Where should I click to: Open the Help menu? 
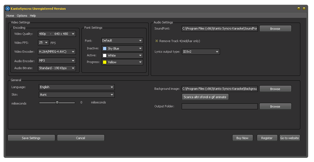pyautogui.click(x=33, y=16)
